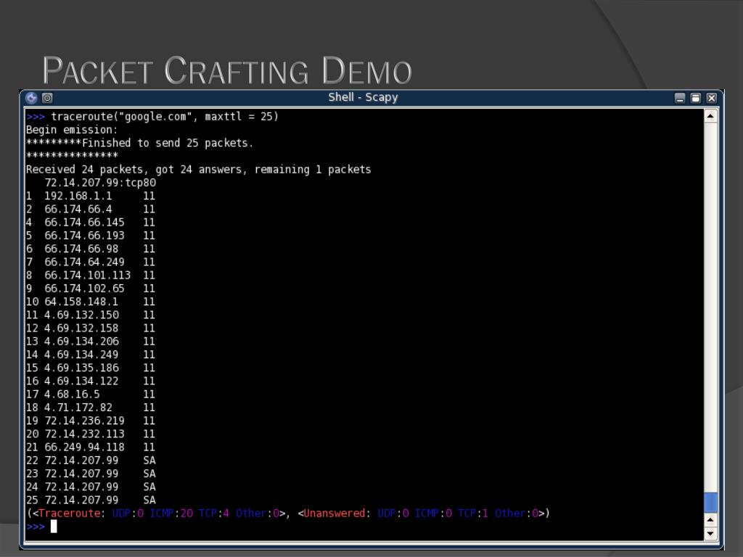Click hop 13 address 4.69.134.206
This screenshot has height=557, width=743.
(x=81, y=342)
